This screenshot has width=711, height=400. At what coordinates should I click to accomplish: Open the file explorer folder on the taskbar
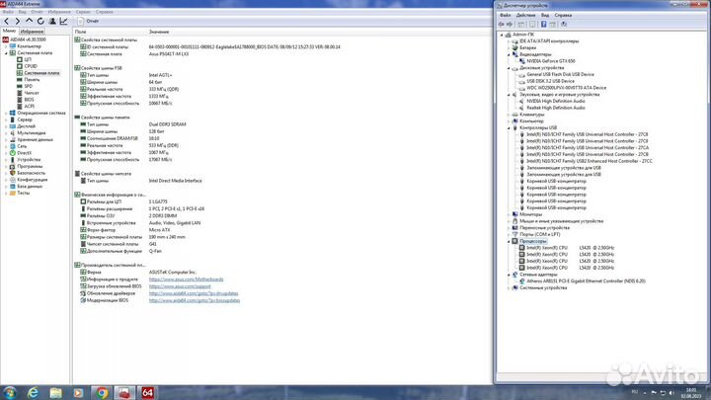click(55, 392)
